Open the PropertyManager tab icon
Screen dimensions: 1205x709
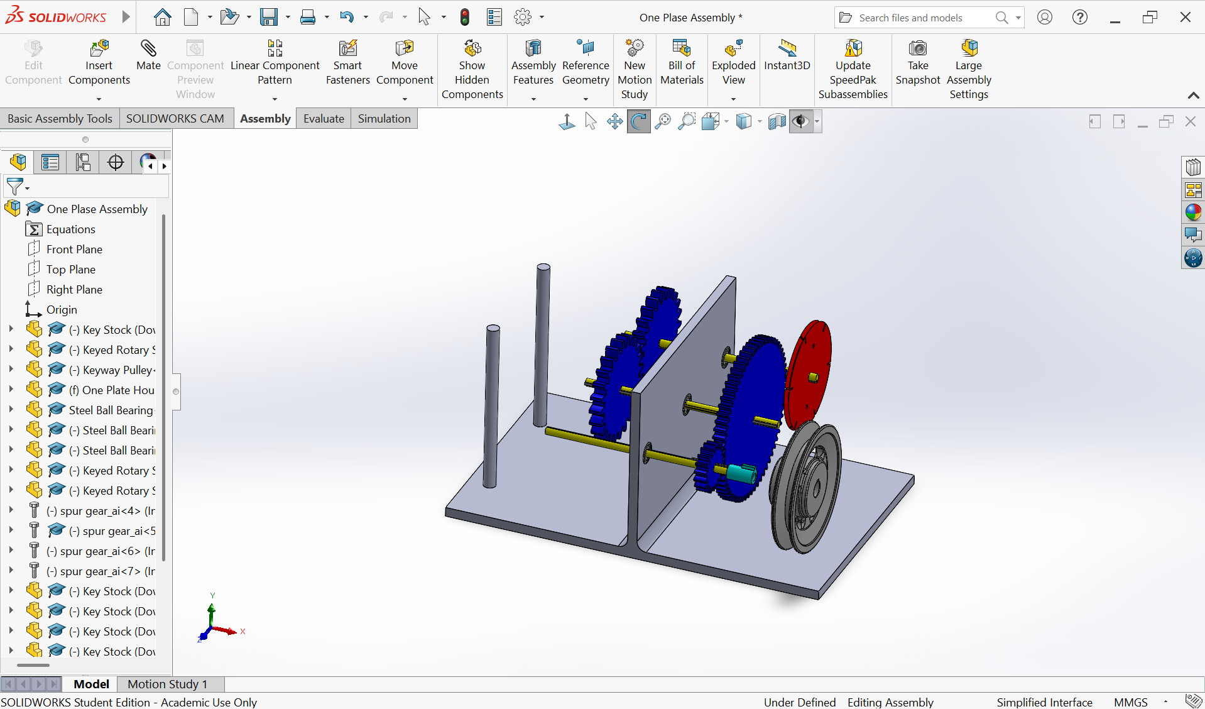(x=50, y=162)
